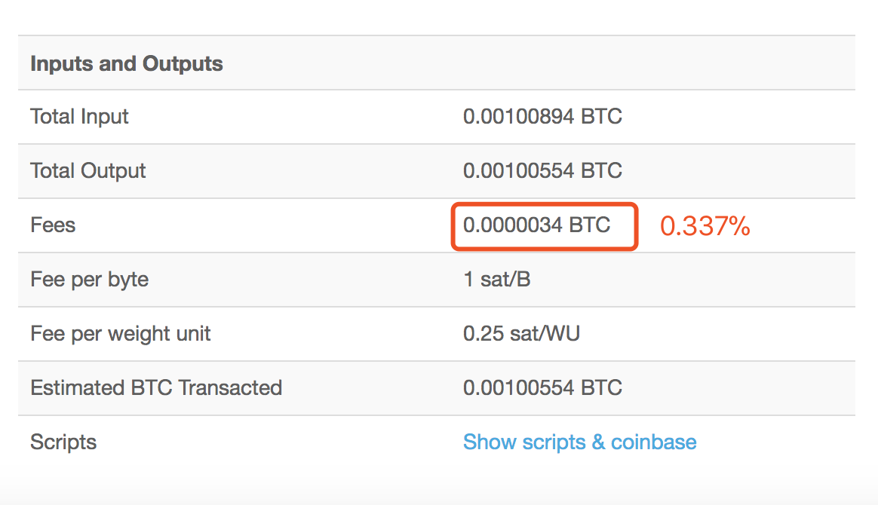Click the BTC unit in the Total Input row

[601, 116]
